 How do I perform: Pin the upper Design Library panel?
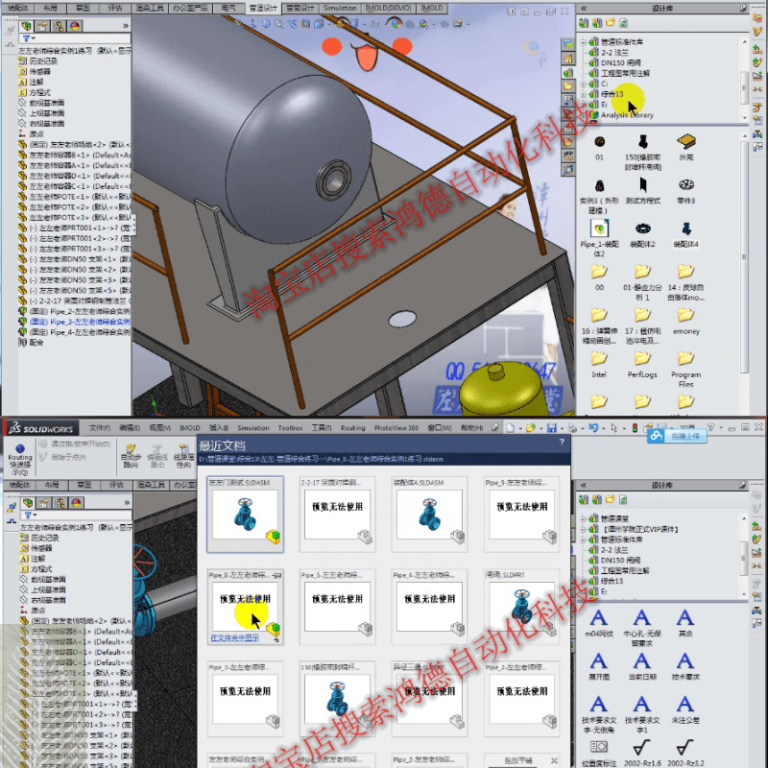tap(743, 8)
